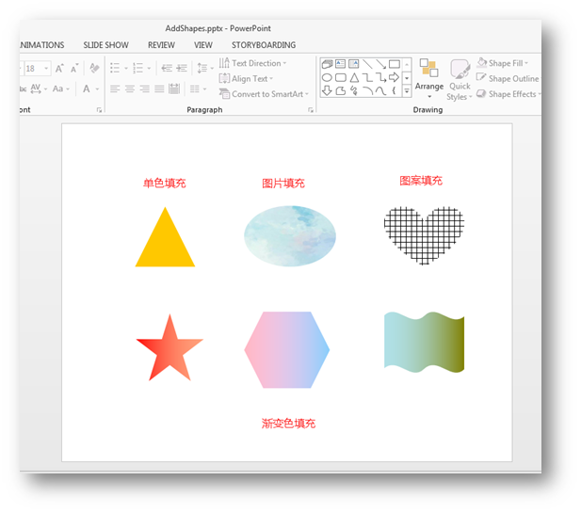Click the Clear All Formatting eraser icon

[x=94, y=68]
